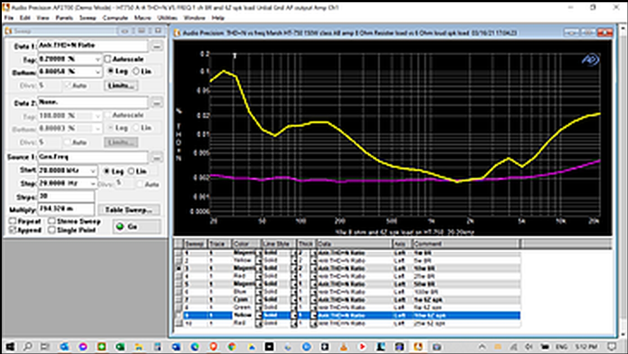Click the Windows Start button
Viewport: 628px width, 354px height.
point(10,347)
